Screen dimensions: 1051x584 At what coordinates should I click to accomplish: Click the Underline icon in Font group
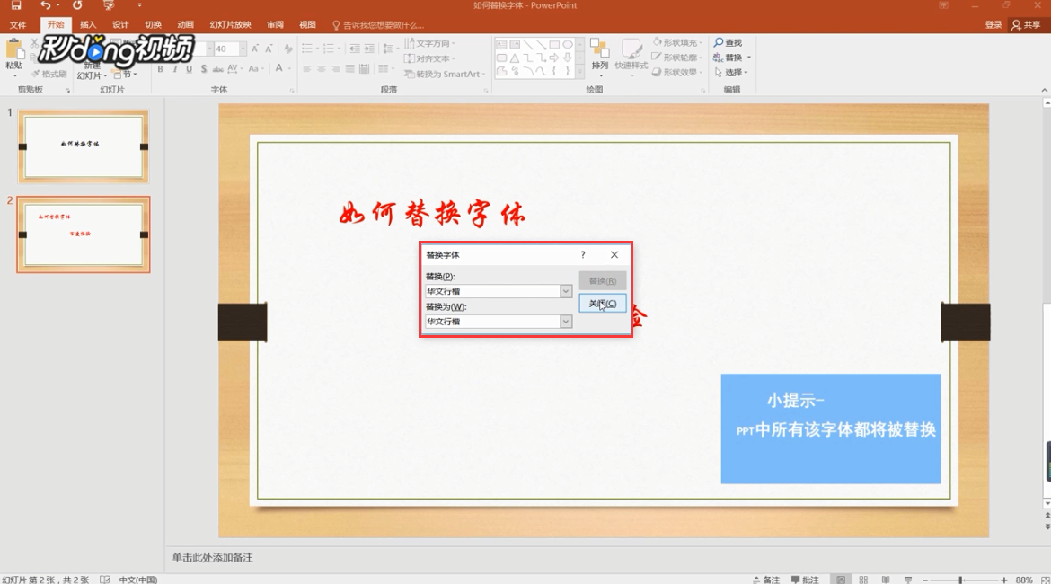click(190, 68)
